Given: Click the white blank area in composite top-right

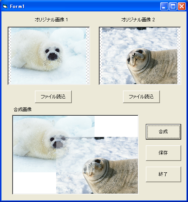Looking at the screenshot, I should 116,126.
